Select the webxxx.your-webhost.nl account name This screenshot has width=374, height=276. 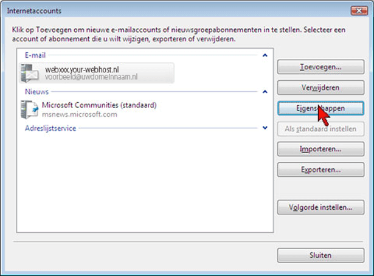point(82,69)
